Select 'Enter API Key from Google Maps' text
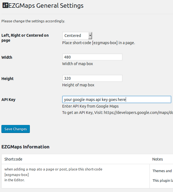Screen dimensions: 173x192 click(x=90, y=106)
